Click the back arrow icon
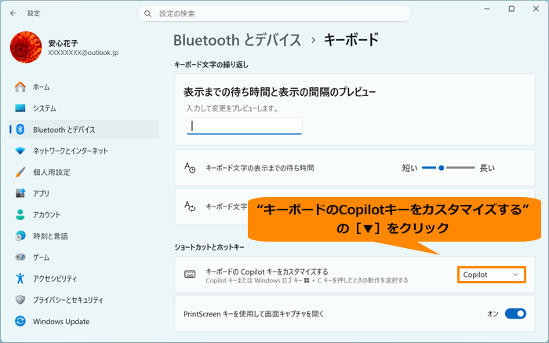This screenshot has width=549, height=343. point(13,13)
